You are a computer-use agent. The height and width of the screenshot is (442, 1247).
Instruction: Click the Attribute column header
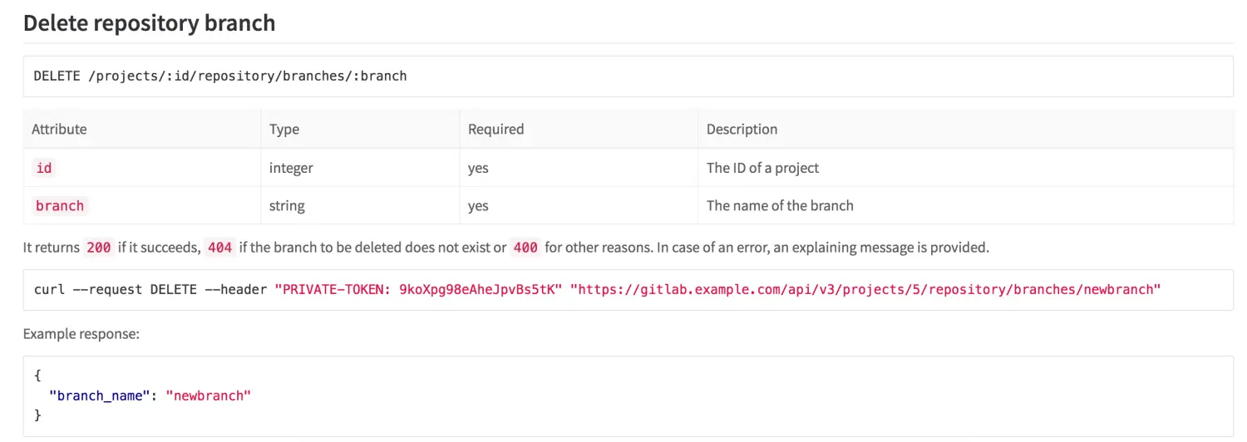tap(59, 129)
